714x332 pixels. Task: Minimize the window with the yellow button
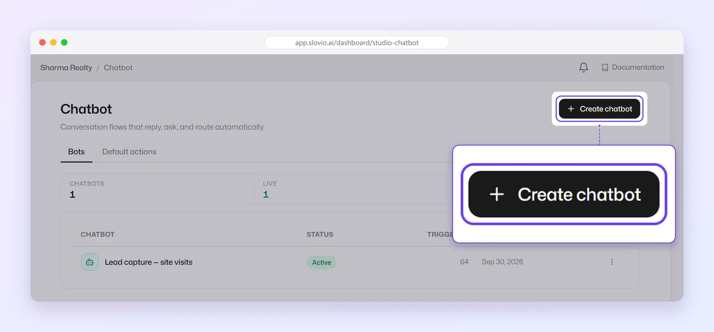[x=53, y=42]
